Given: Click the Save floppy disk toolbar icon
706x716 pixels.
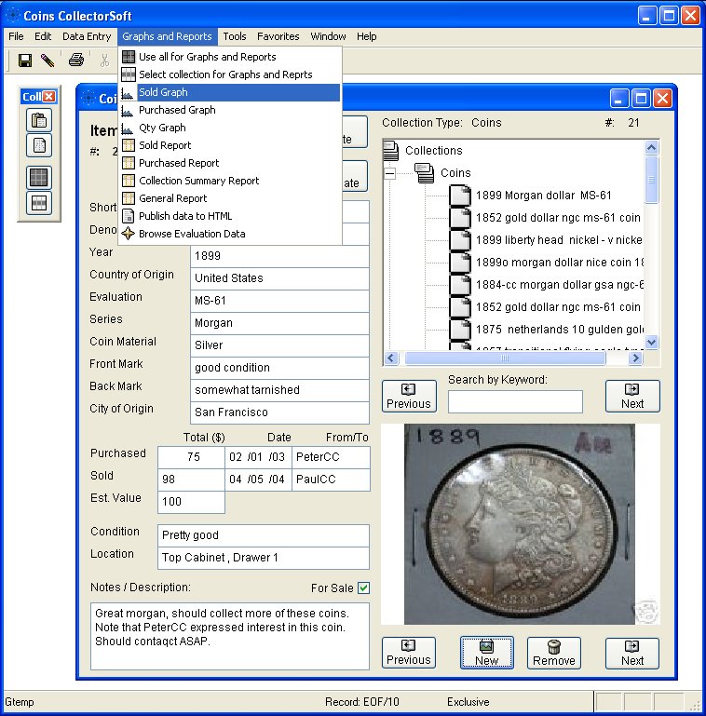Looking at the screenshot, I should [24, 60].
